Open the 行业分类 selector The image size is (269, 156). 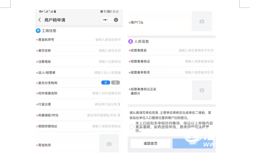tap(107, 104)
